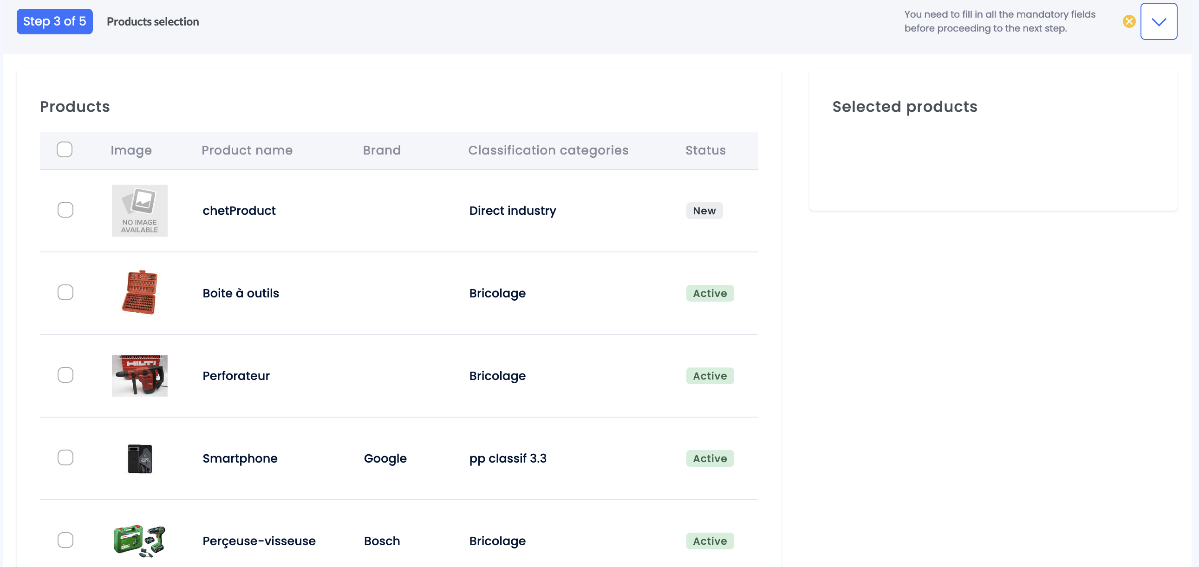This screenshot has height=567, width=1199.
Task: Click the New status badge on chetProduct
Action: pyautogui.click(x=704, y=210)
